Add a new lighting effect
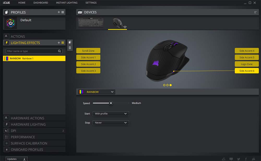 (x=59, y=43)
